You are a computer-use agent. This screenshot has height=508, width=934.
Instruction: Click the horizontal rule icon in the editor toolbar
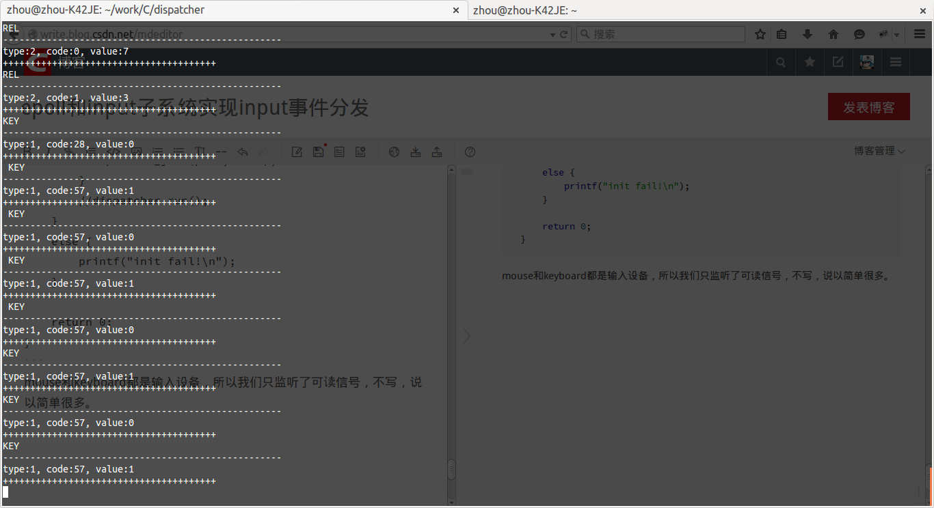pos(221,152)
